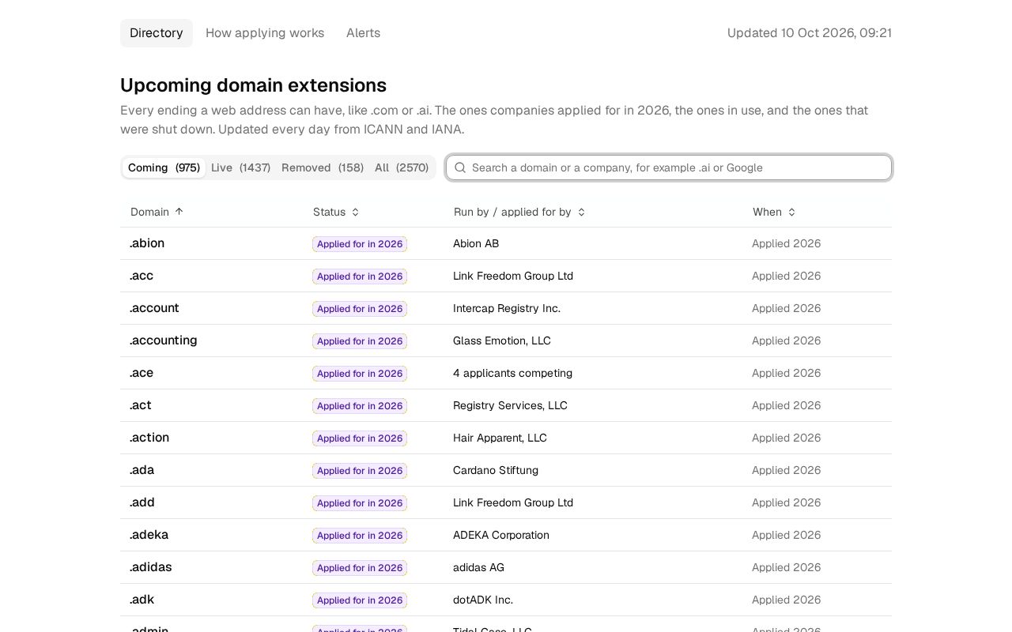Open the Directory tab
The height and width of the screenshot is (632, 1012).
click(x=157, y=33)
